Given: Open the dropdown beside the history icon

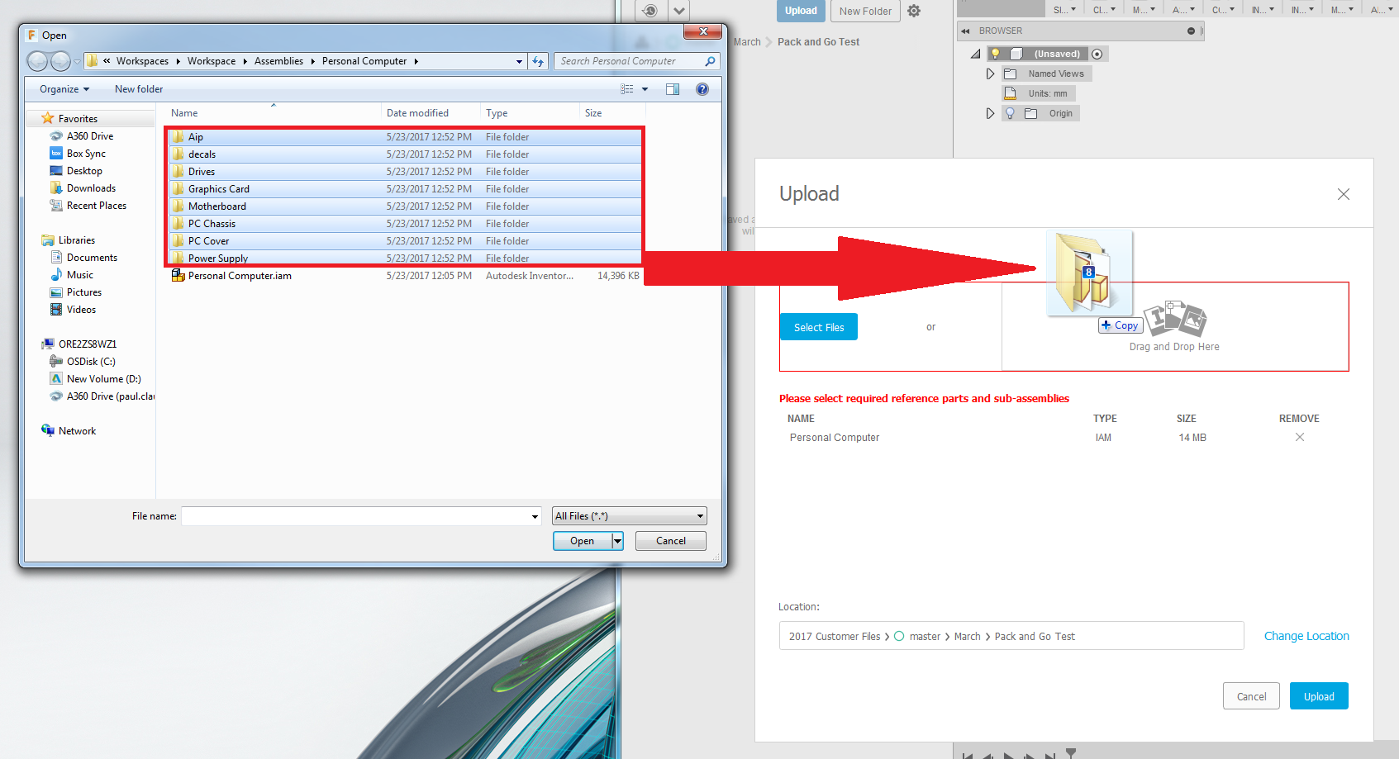Looking at the screenshot, I should [679, 11].
